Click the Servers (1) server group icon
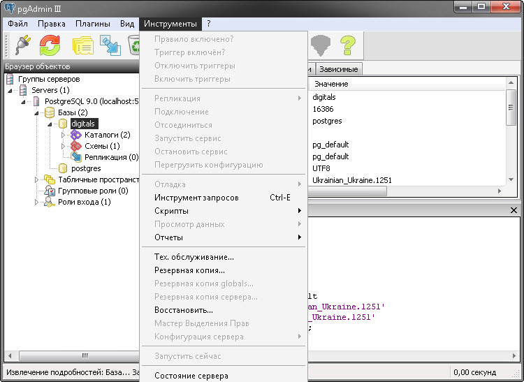This screenshot has width=524, height=382. (23, 90)
